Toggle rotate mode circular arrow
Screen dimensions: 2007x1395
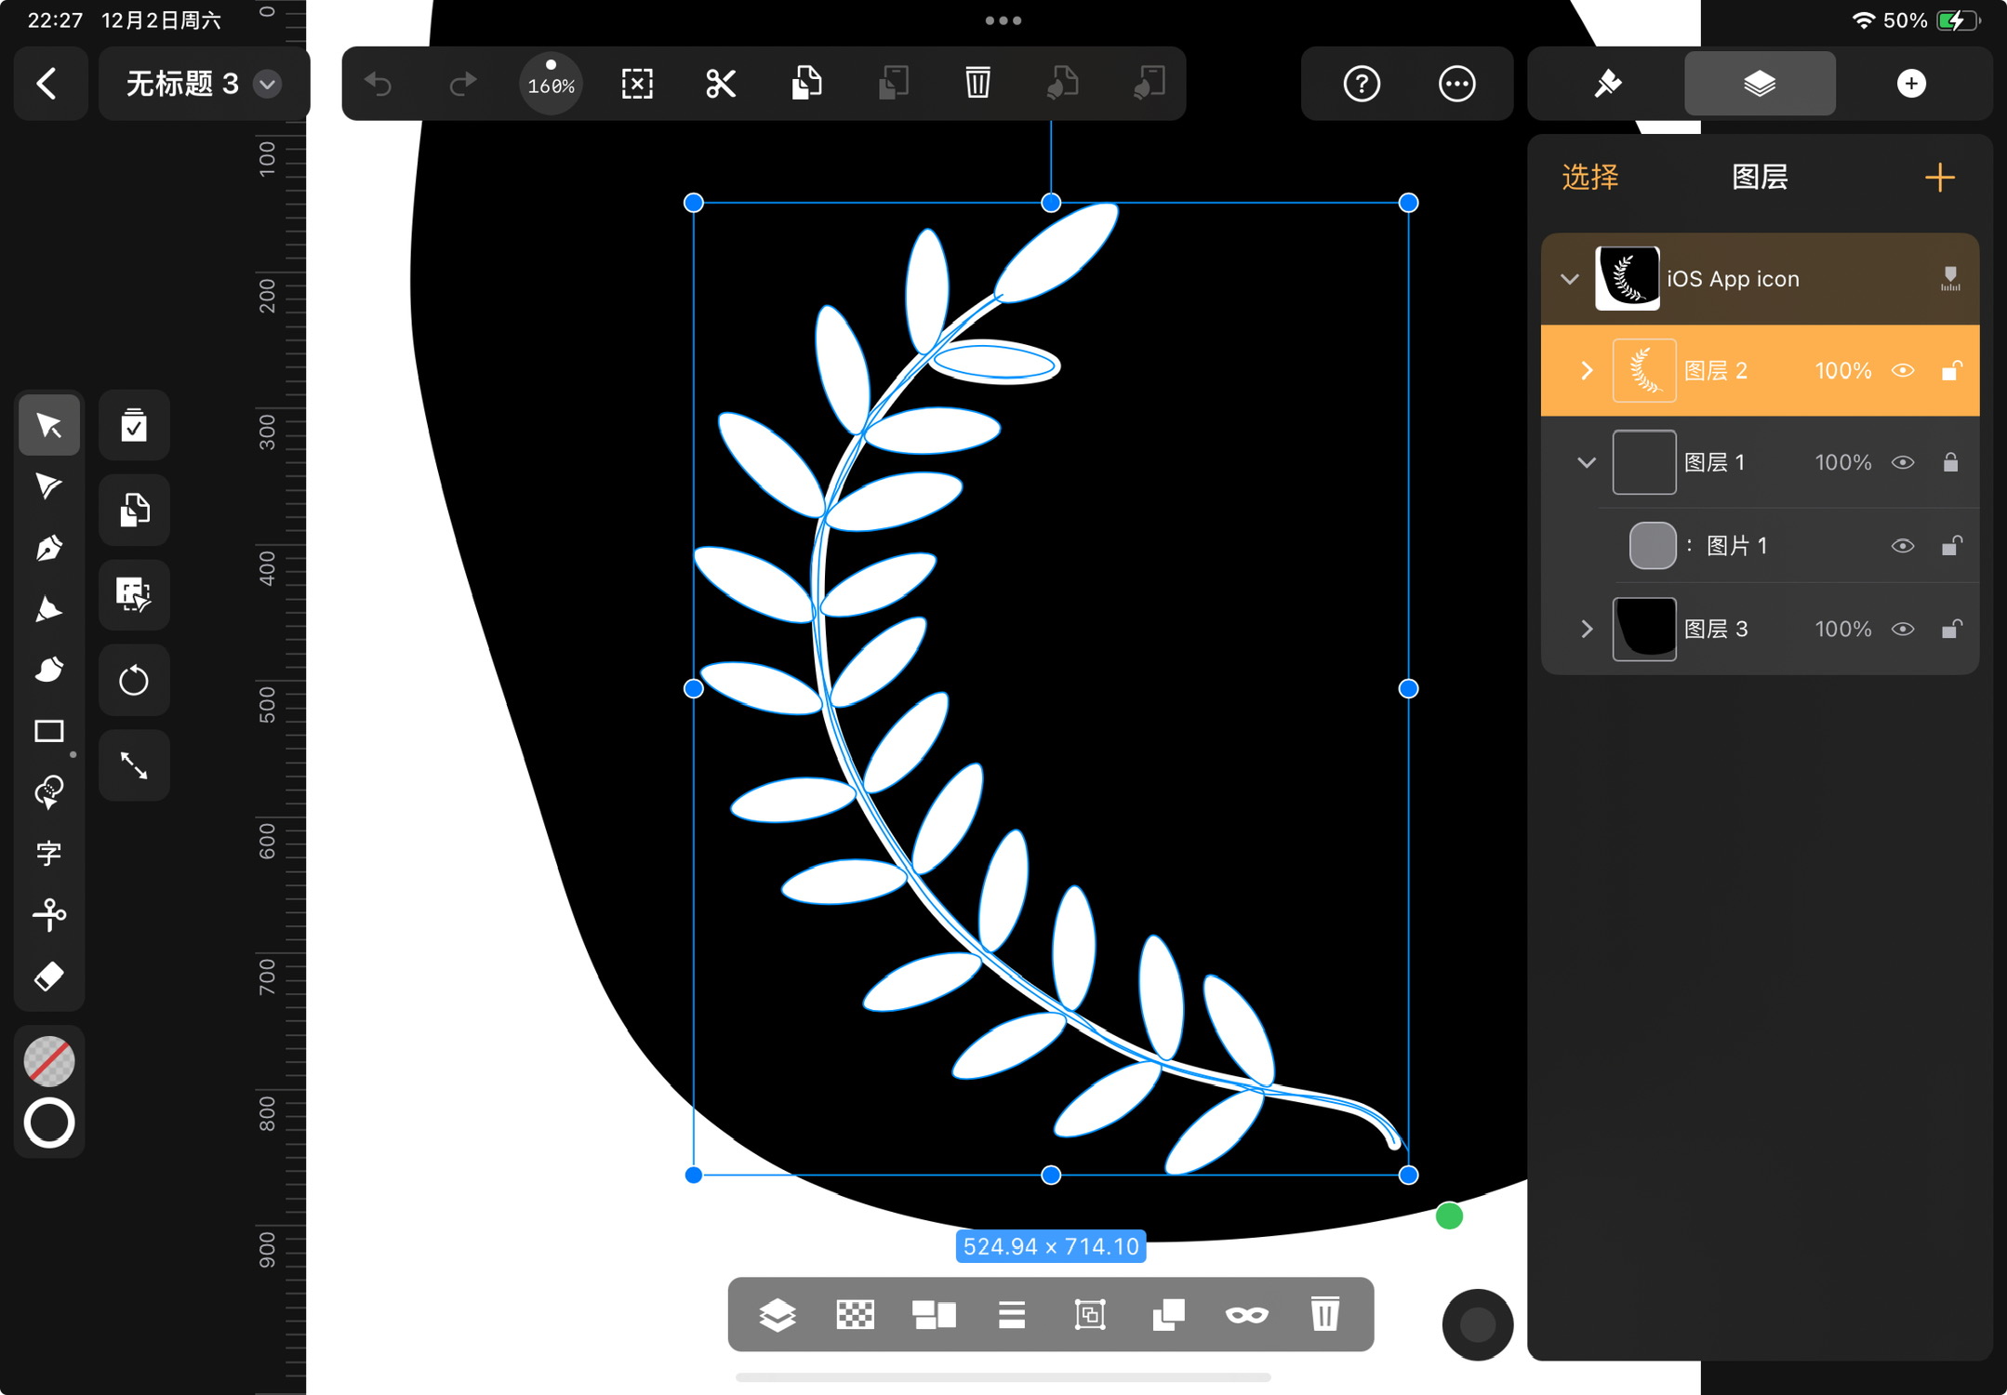tap(134, 680)
